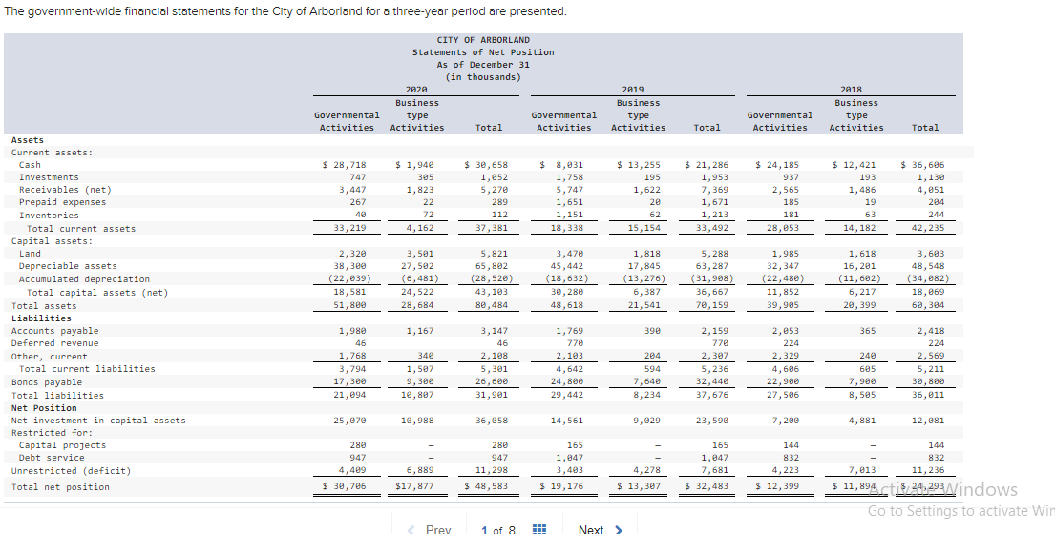Click the 'Liabilities' section heading

(41, 318)
